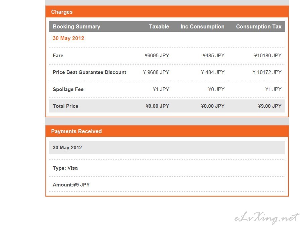Viewport: 303px width, 229px height.
Task: Select the ¥-9688 JPY discount value
Action: (x=156, y=72)
